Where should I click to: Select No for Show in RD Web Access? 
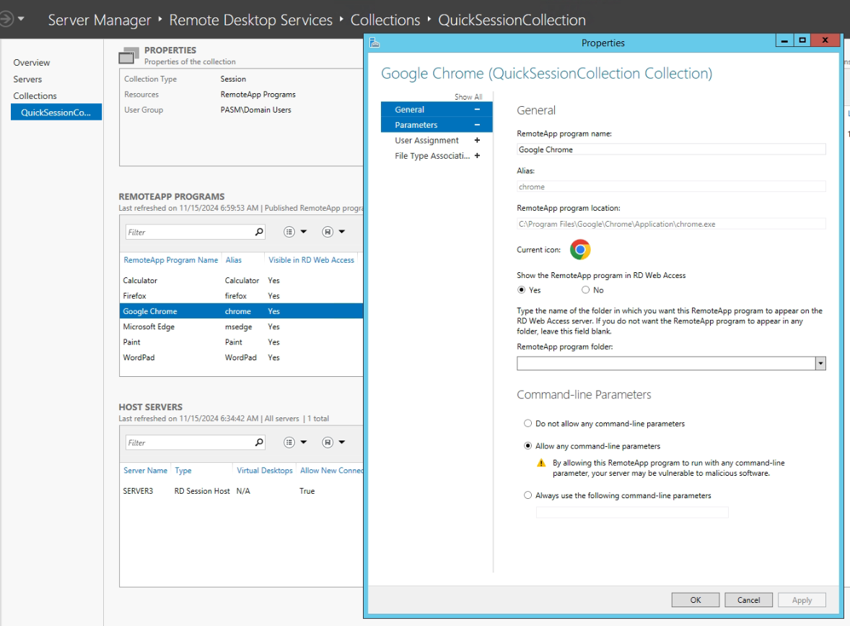(585, 290)
